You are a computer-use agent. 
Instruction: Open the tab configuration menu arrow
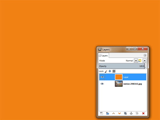145,55
